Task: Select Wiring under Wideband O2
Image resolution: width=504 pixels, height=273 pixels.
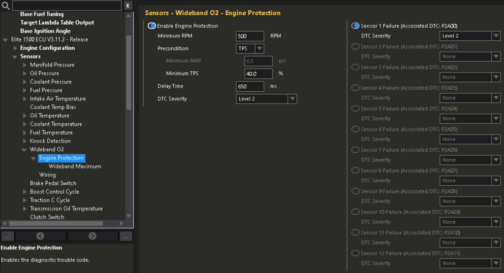Action: 47,175
